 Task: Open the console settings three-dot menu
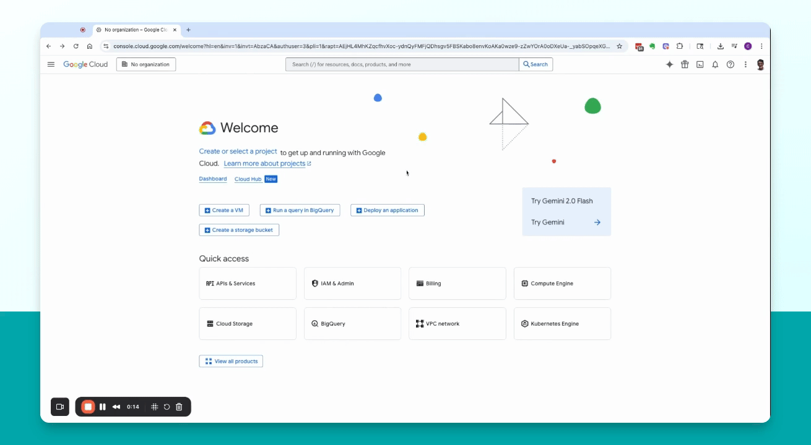pos(745,64)
